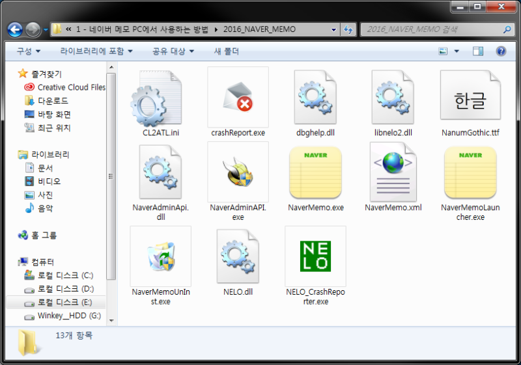Click the change view icon
Screen dimensions: 521x365
[443, 51]
